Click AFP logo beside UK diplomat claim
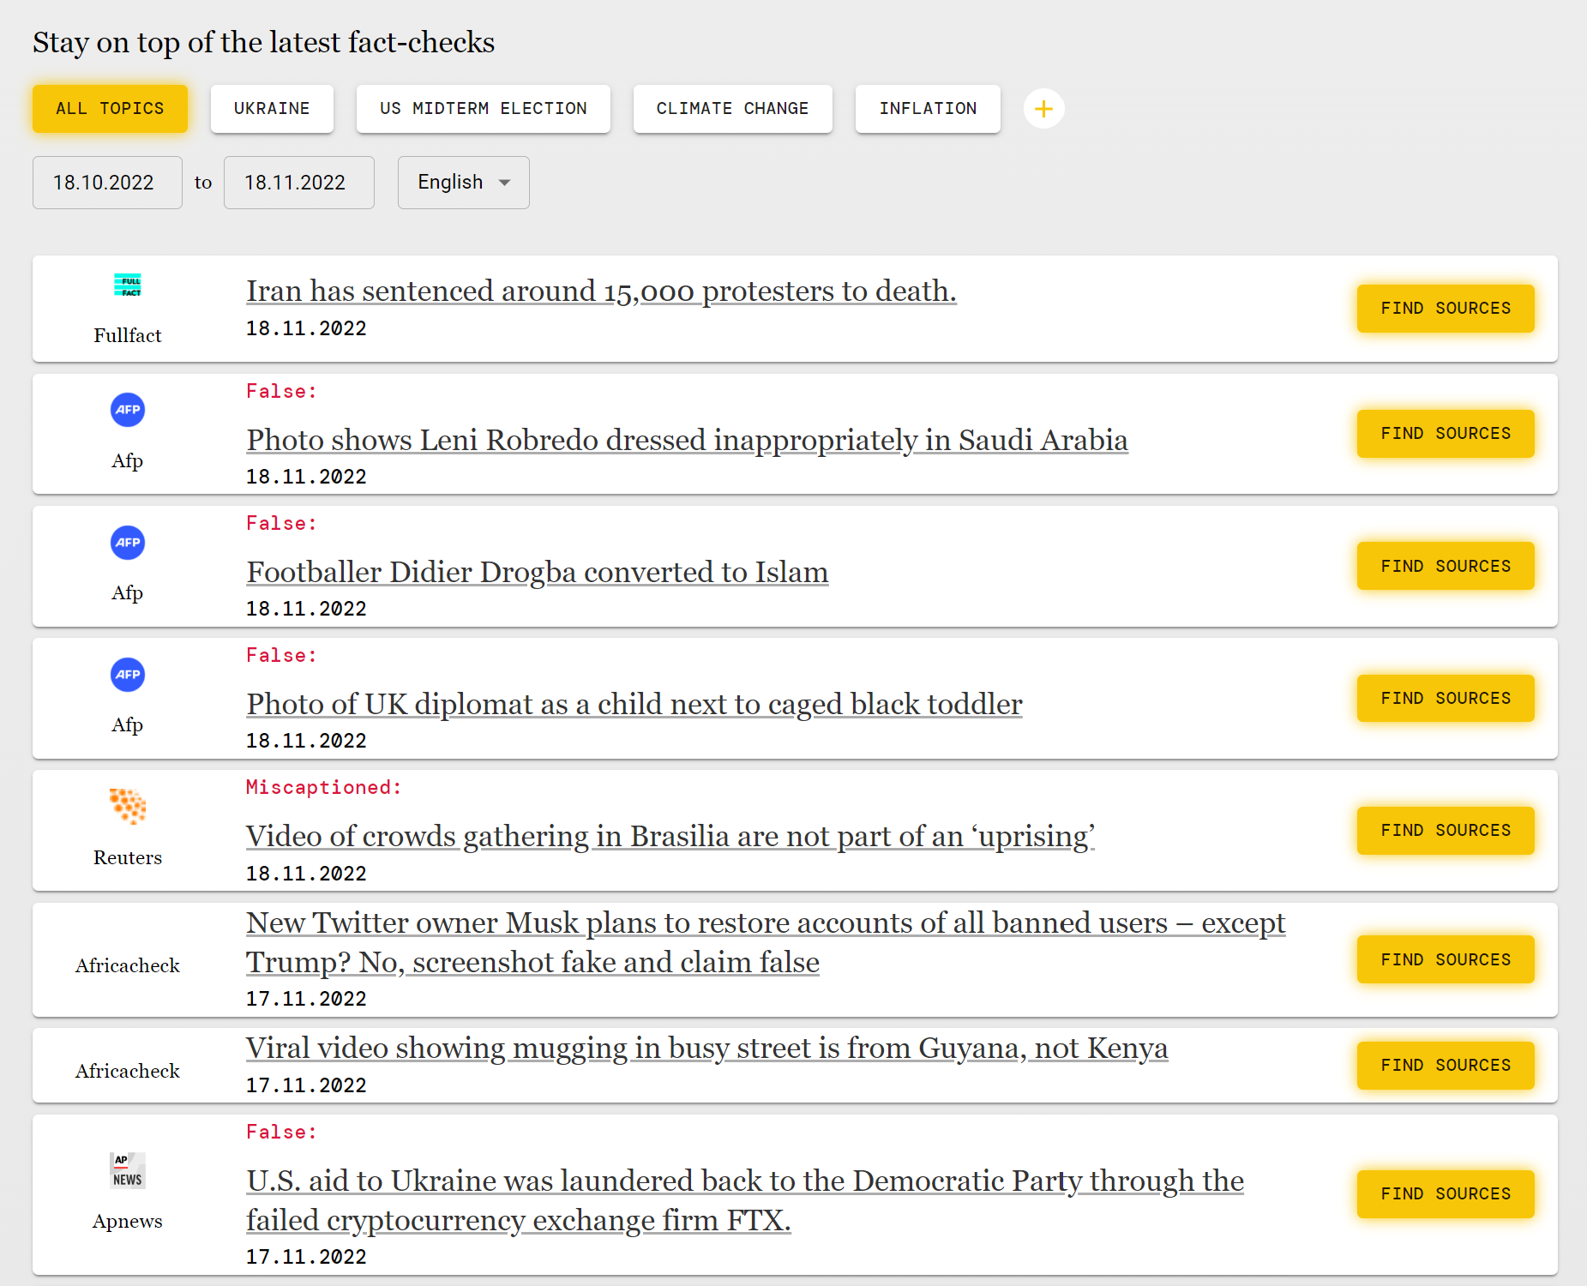The width and height of the screenshot is (1587, 1286). (128, 675)
